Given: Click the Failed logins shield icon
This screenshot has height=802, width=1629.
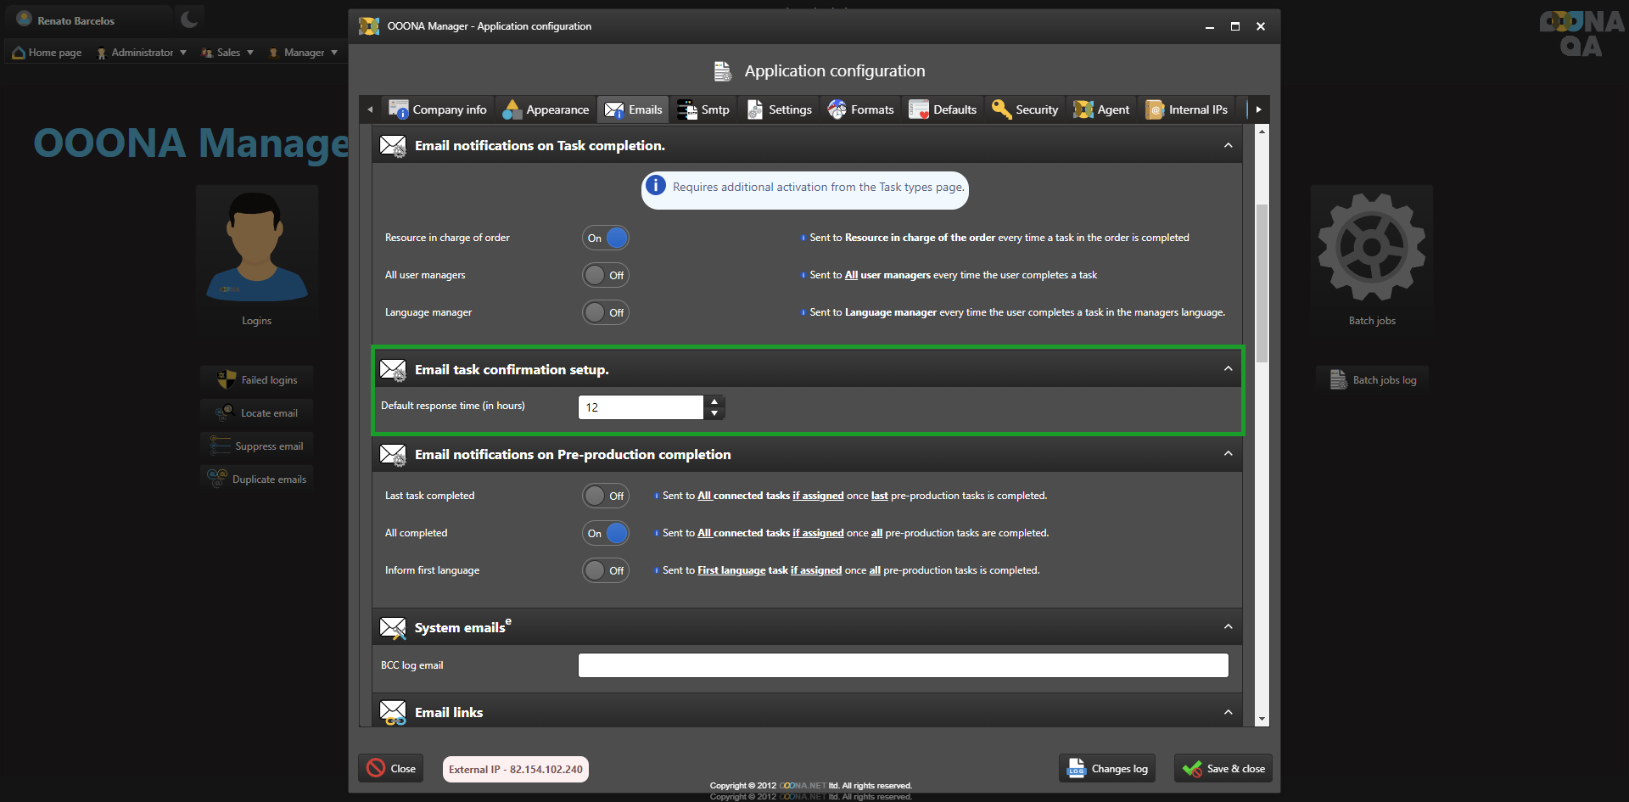Looking at the screenshot, I should click(227, 380).
